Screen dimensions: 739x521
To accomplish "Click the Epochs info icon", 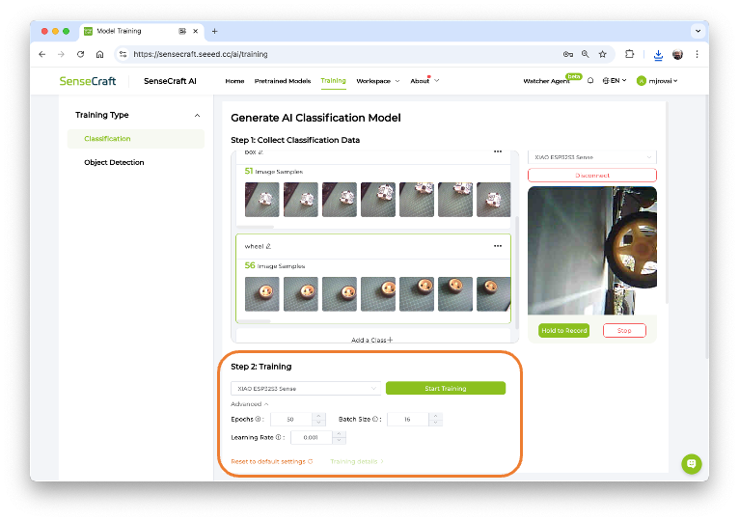I will pos(261,420).
